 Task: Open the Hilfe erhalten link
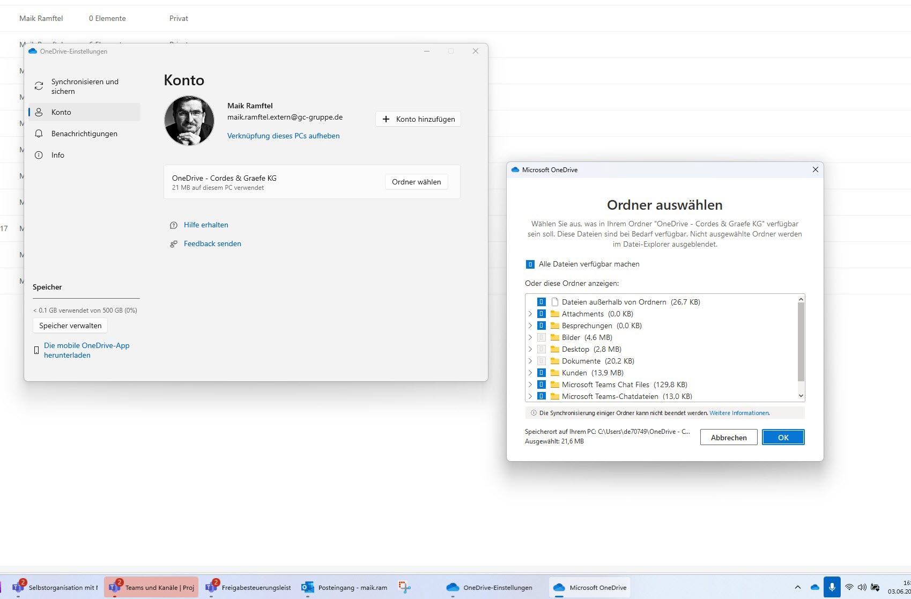pos(206,225)
